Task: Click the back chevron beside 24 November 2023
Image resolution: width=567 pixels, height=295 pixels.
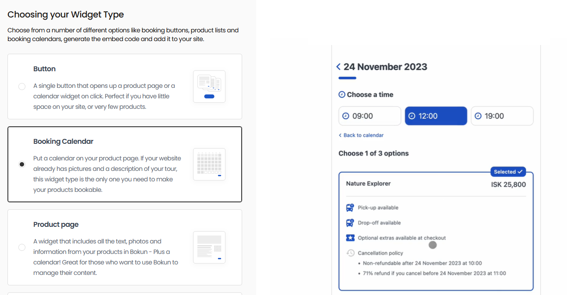Action: [338, 66]
